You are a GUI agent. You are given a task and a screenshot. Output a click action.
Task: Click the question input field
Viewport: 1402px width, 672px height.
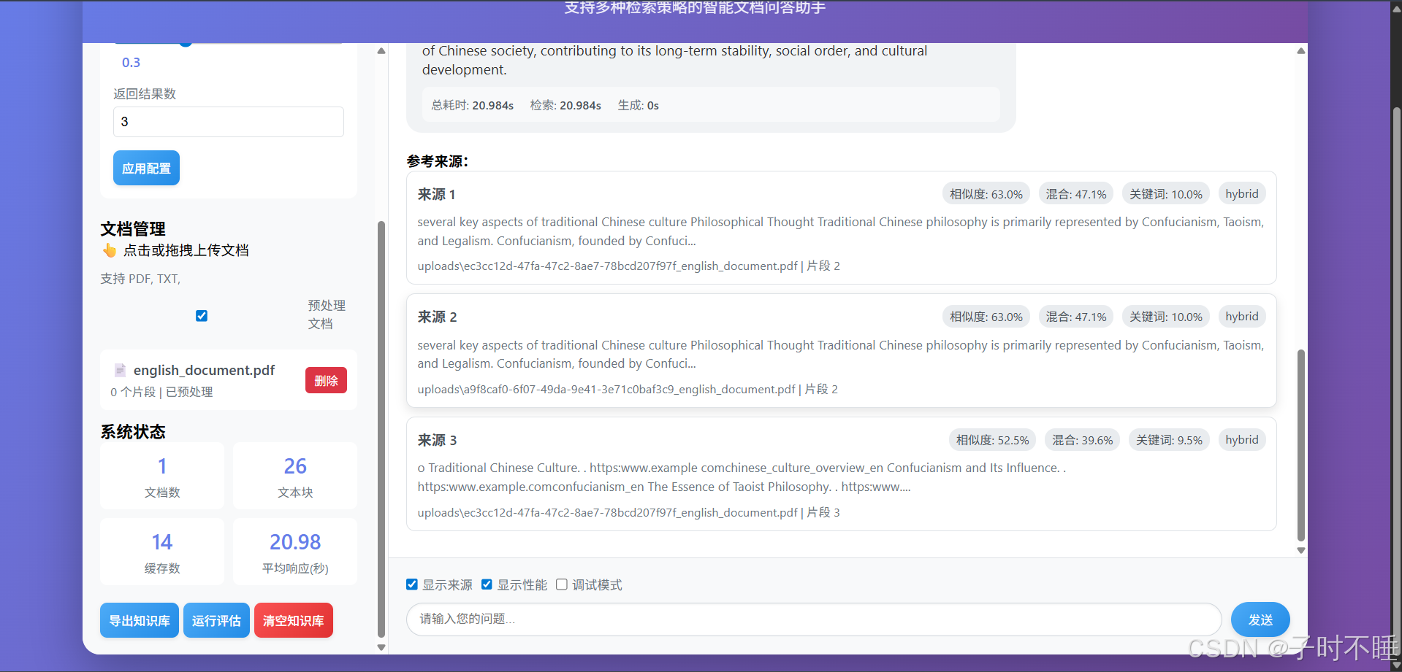pos(814,619)
